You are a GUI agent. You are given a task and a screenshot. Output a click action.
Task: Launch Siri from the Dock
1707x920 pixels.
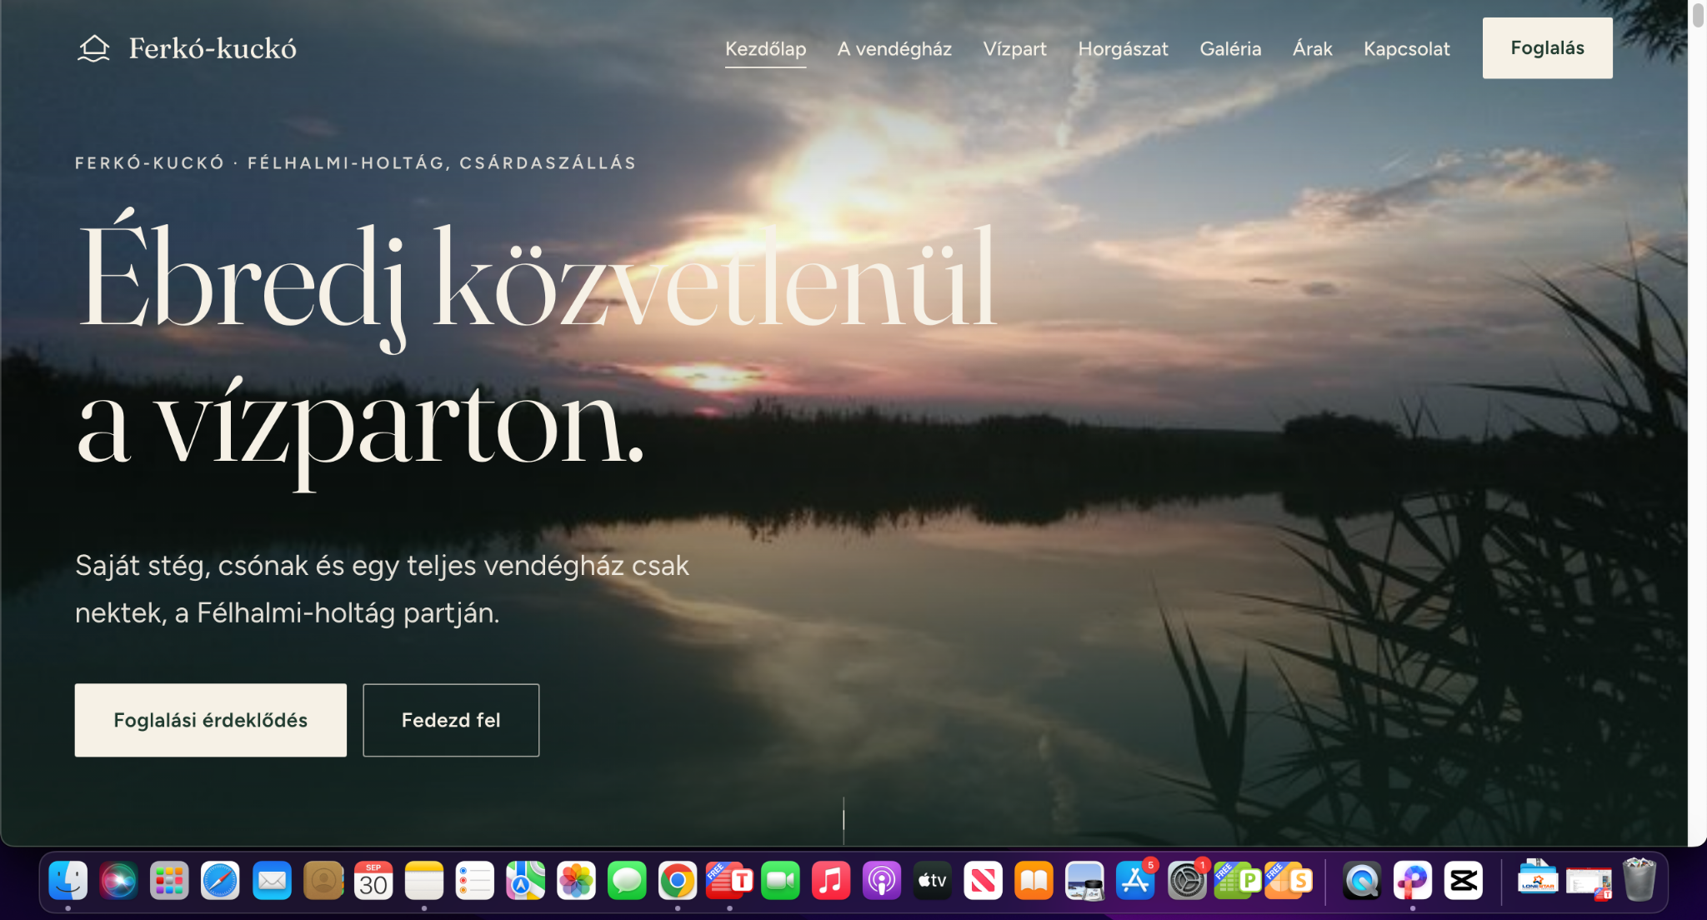(118, 881)
